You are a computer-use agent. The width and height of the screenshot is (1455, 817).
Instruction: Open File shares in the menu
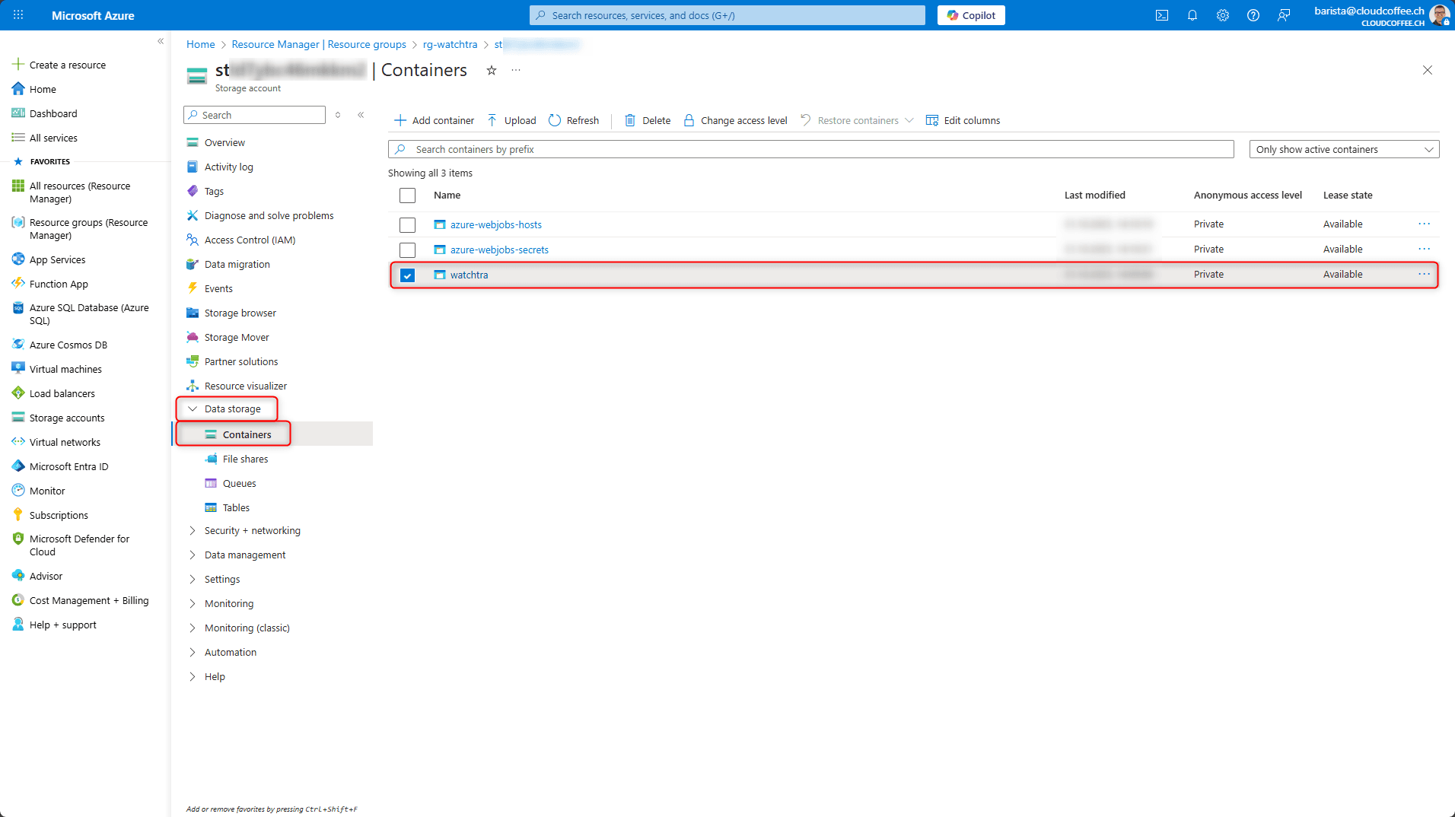pos(245,459)
